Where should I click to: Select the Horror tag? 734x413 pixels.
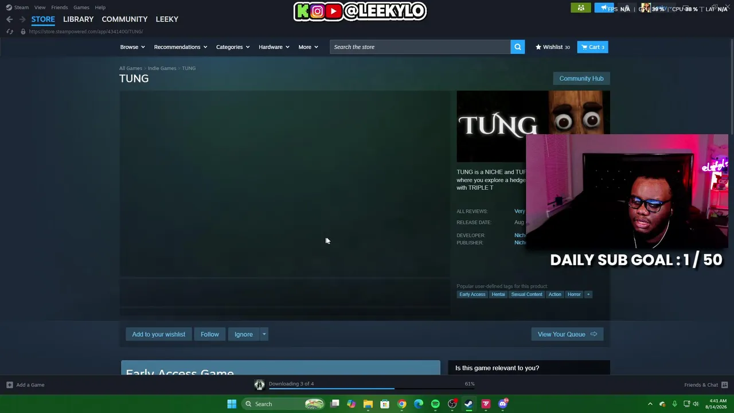(x=574, y=294)
